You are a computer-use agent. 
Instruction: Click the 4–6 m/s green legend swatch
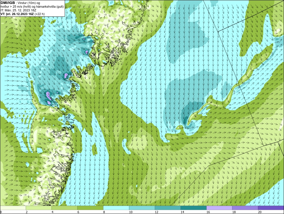pyautogui.click(x=64, y=208)
